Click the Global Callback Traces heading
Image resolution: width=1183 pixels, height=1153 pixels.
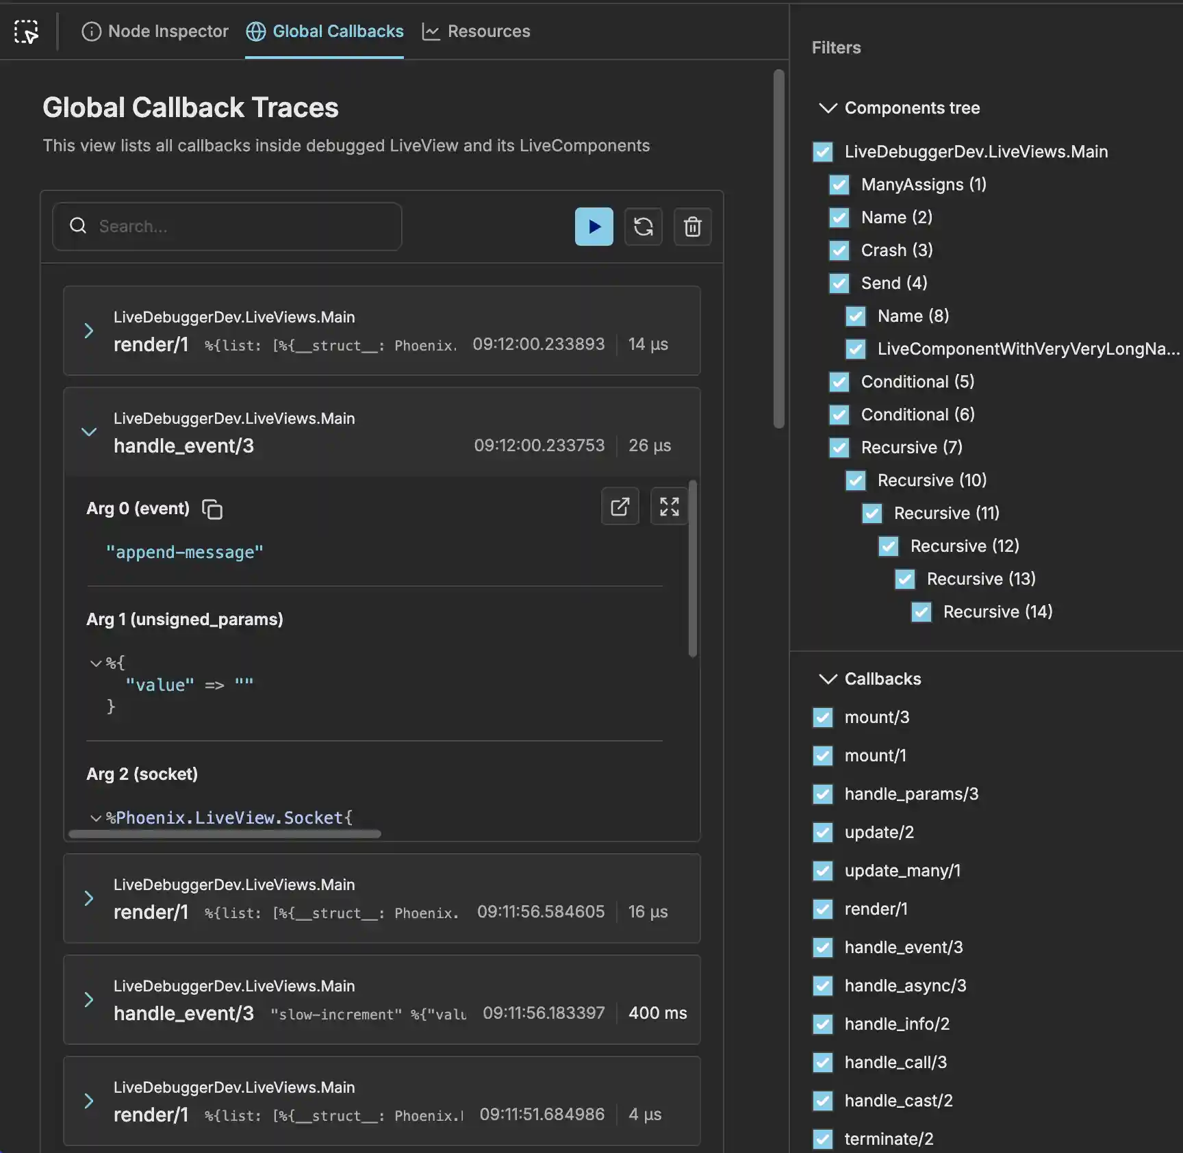pos(190,107)
